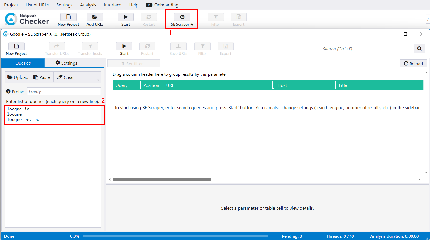The image size is (430, 240).
Task: Click Add URLs folder icon
Action: click(x=95, y=17)
